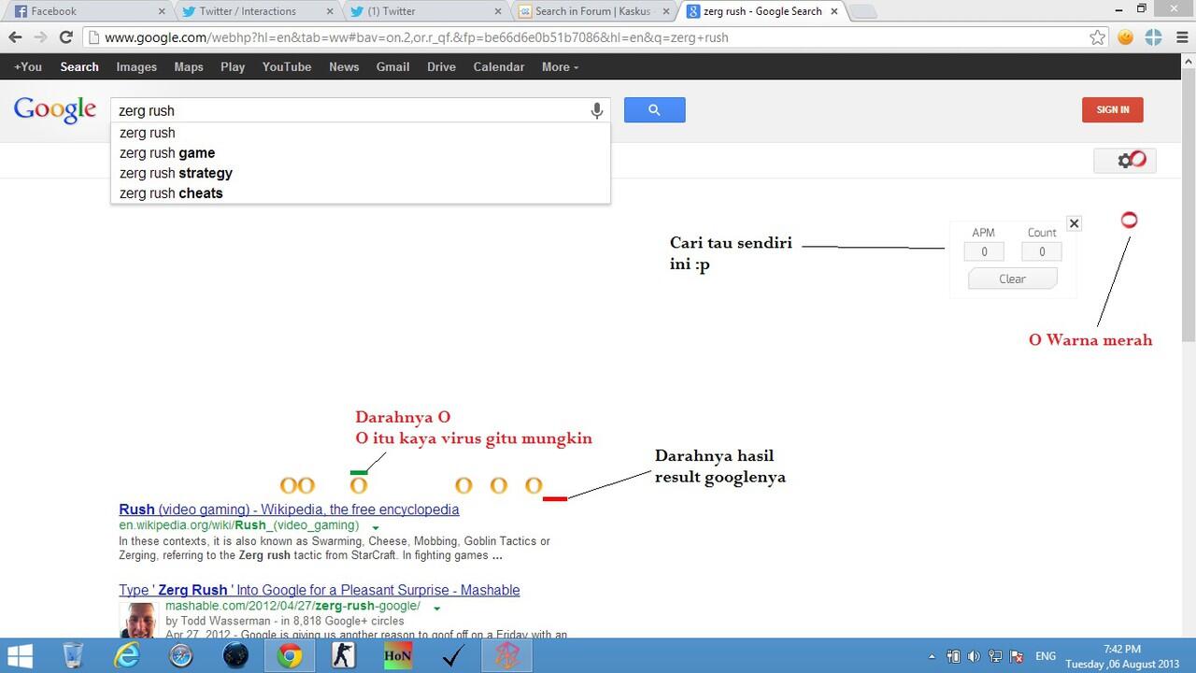Open +You in Google bar

pos(28,66)
